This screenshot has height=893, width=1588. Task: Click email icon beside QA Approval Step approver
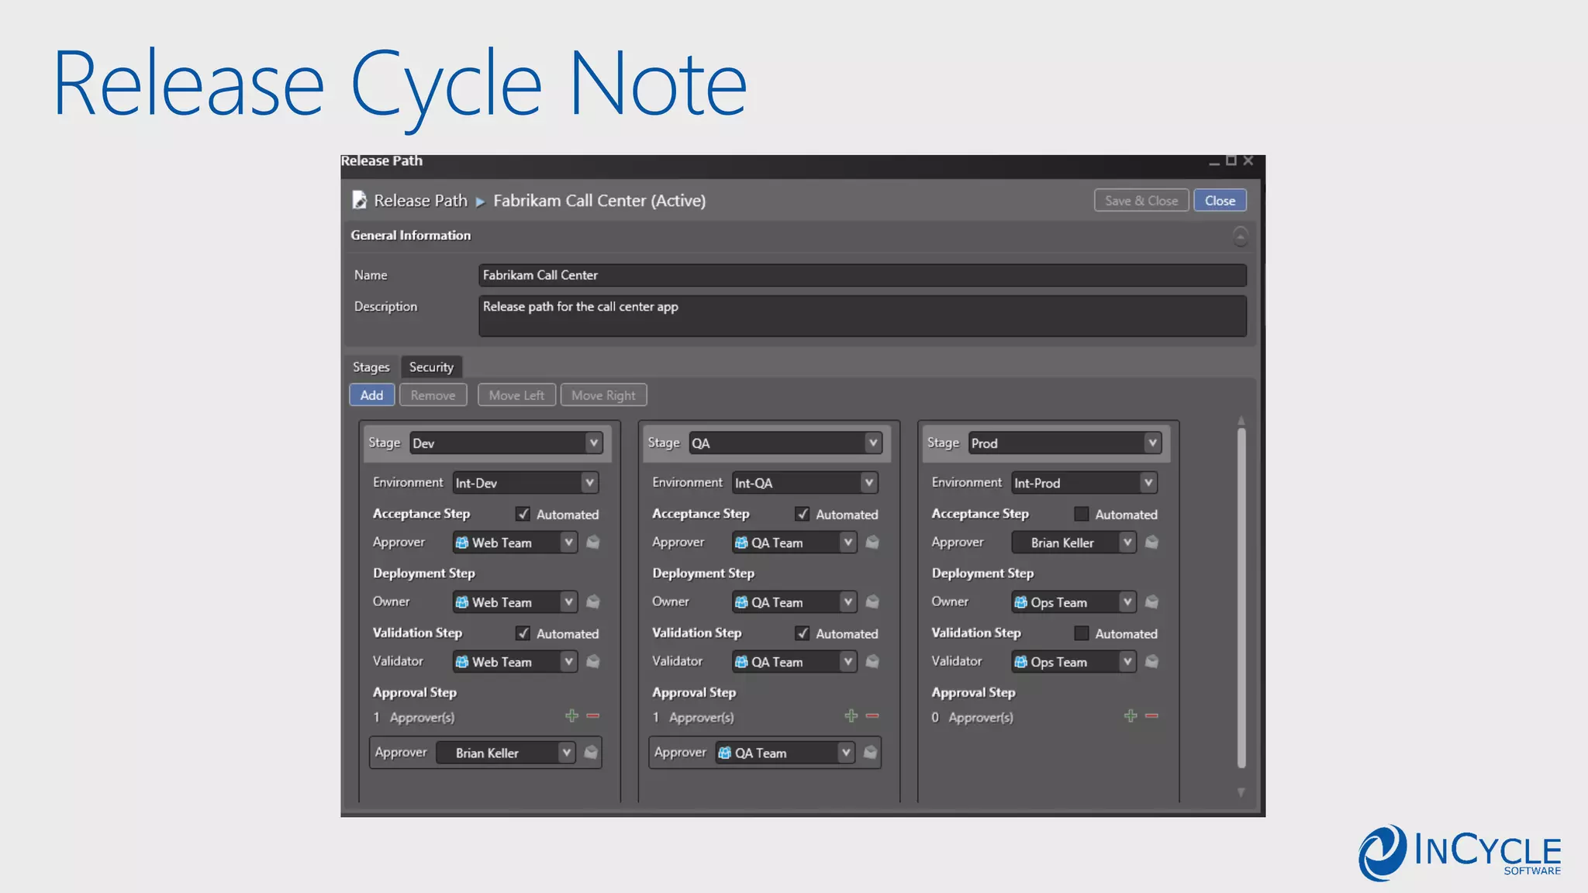click(870, 752)
